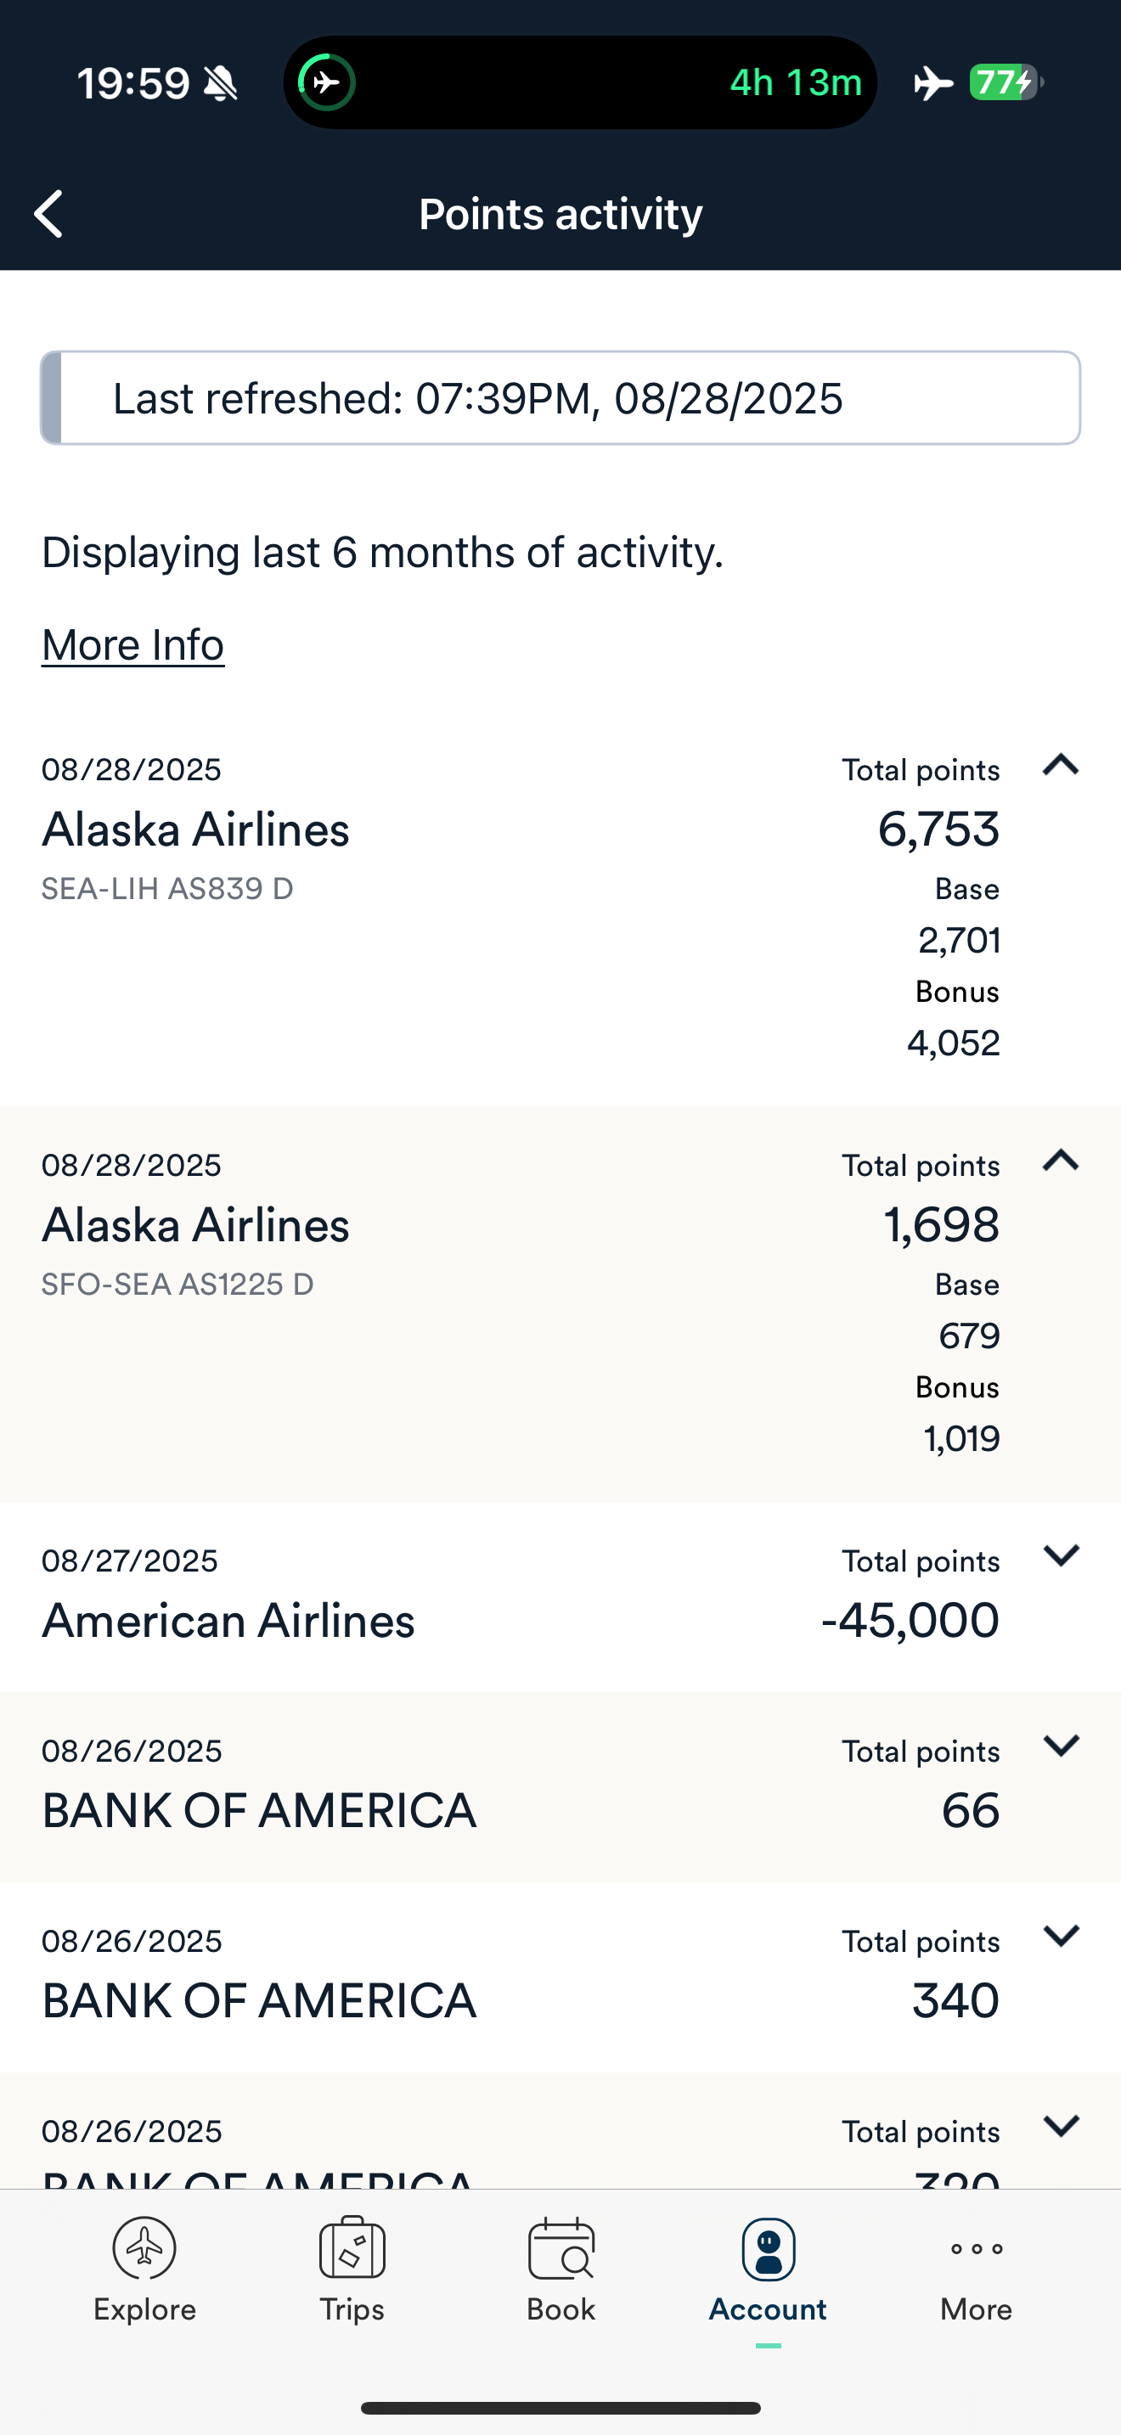Switch to the Trips tab label
The width and height of the screenshot is (1121, 2435).
click(x=352, y=2309)
